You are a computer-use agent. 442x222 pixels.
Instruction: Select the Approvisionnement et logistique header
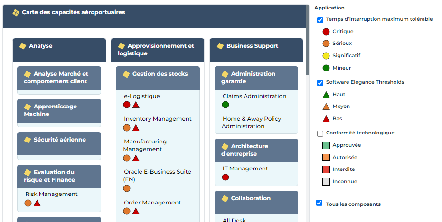pos(157,50)
